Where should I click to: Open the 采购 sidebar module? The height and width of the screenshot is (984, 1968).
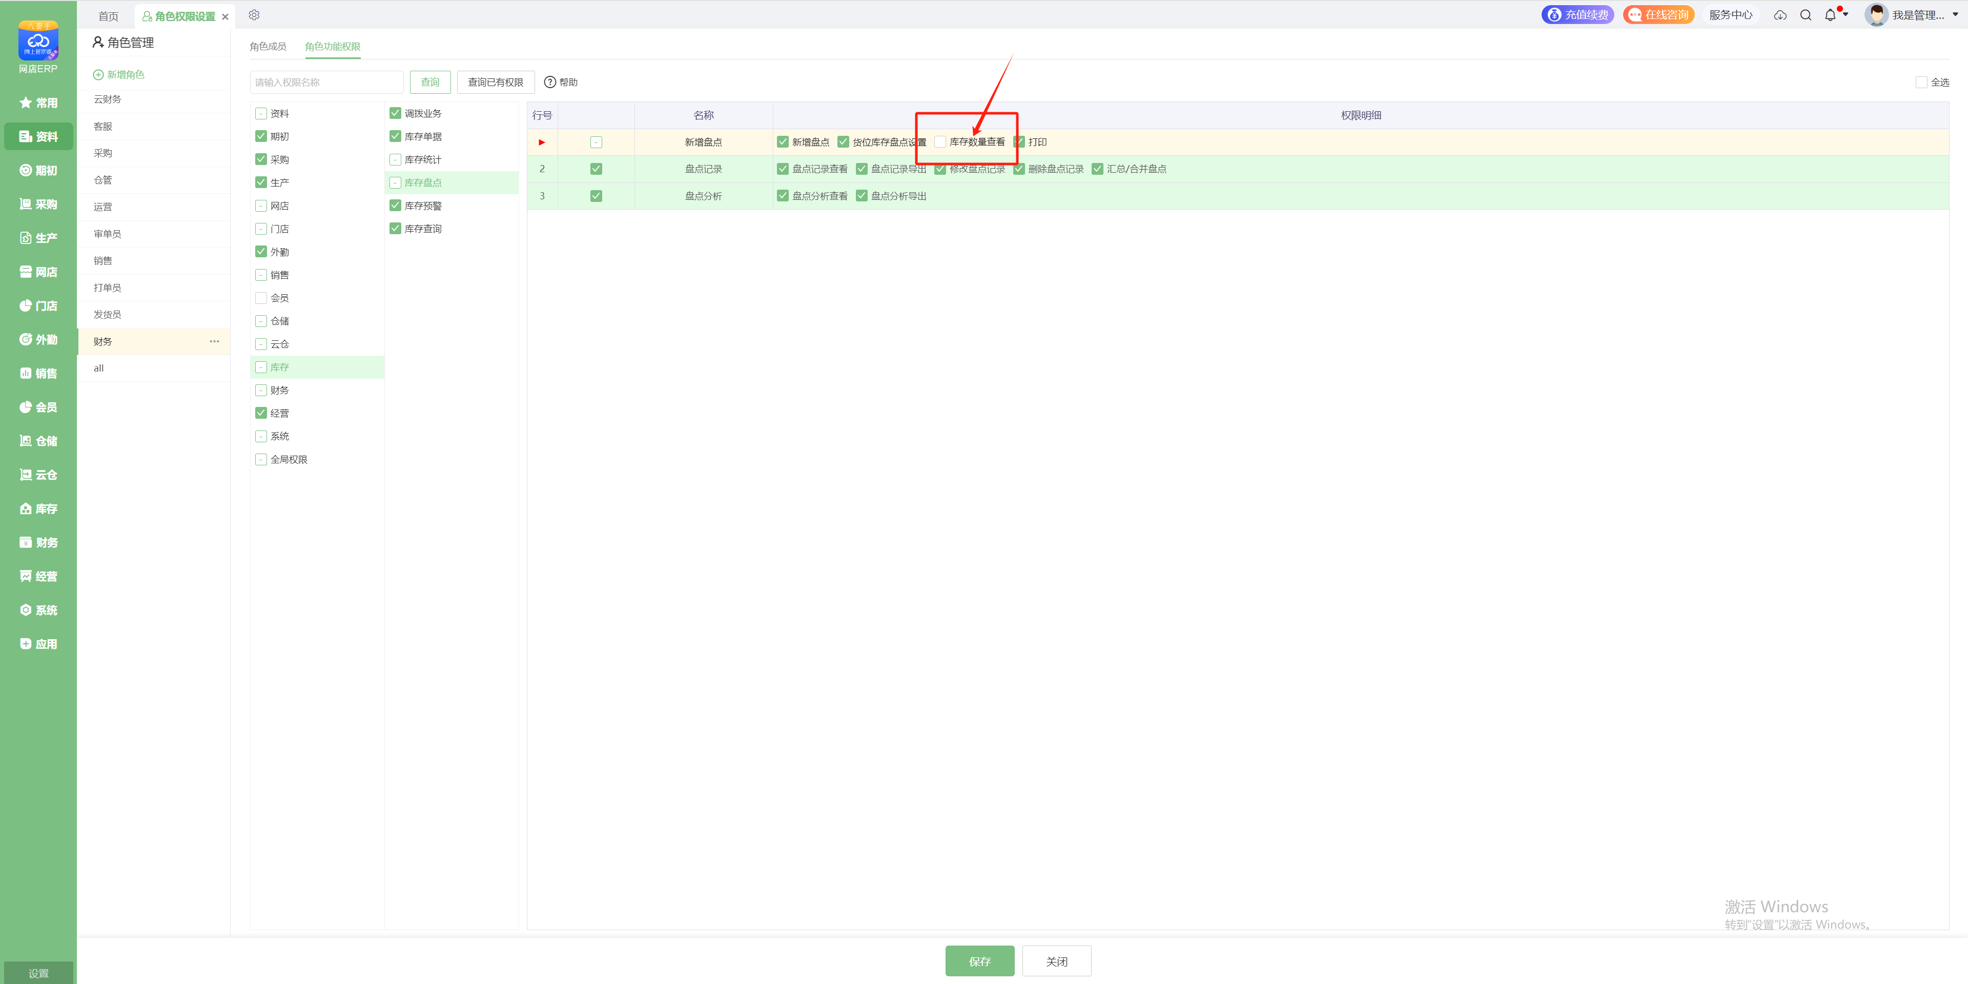click(x=38, y=204)
